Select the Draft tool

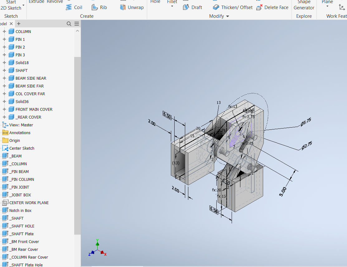coord(192,7)
